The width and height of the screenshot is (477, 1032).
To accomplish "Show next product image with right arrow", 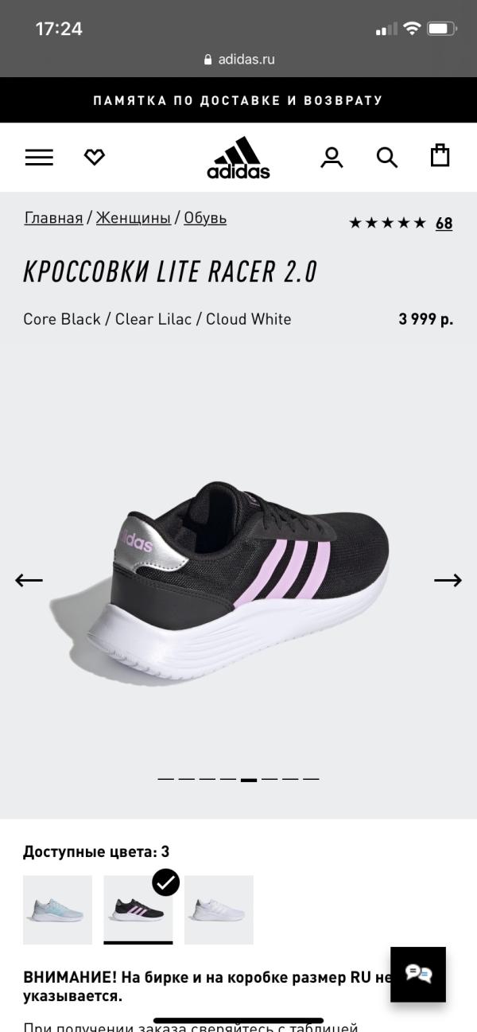I will pos(448,581).
